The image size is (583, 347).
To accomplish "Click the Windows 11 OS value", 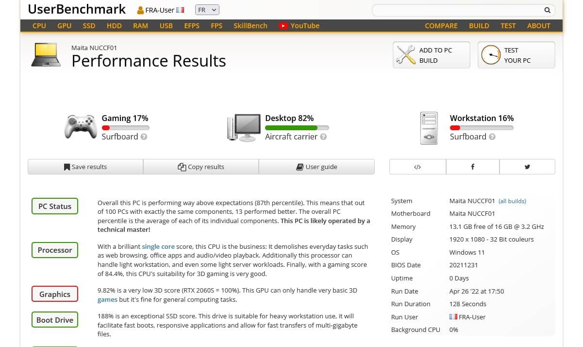I will [x=466, y=252].
